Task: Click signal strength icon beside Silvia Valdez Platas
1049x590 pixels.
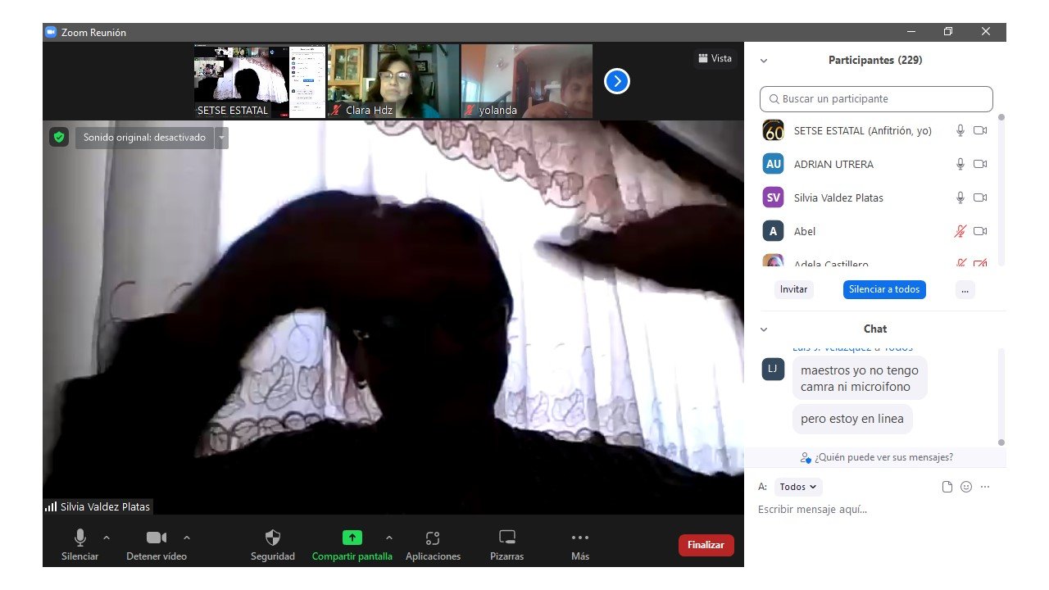Action: tap(51, 507)
